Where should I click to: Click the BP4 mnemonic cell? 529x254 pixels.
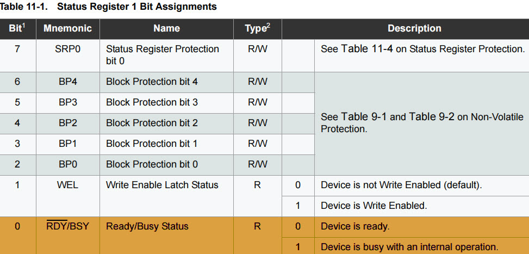(x=67, y=82)
